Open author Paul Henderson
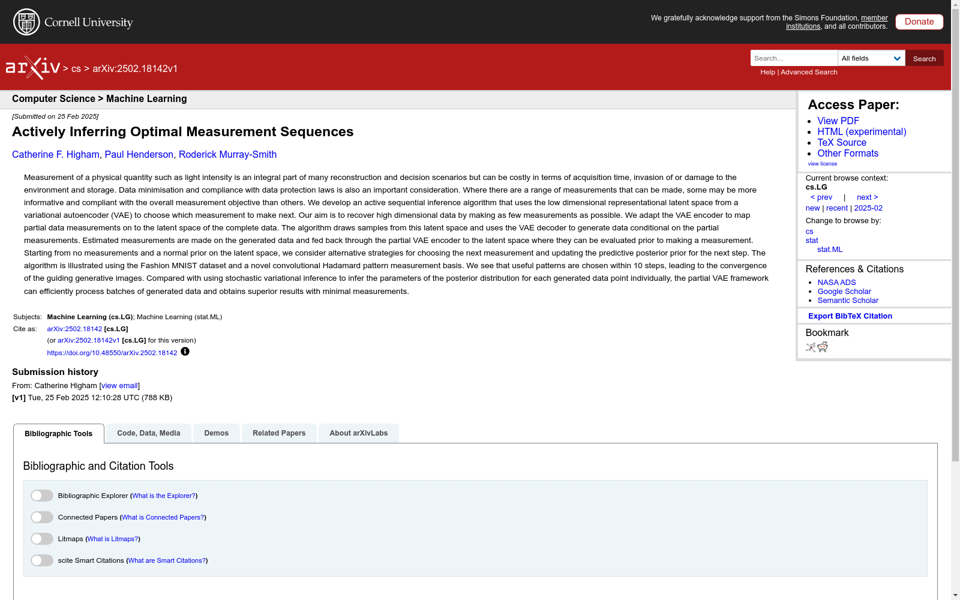 (139, 154)
